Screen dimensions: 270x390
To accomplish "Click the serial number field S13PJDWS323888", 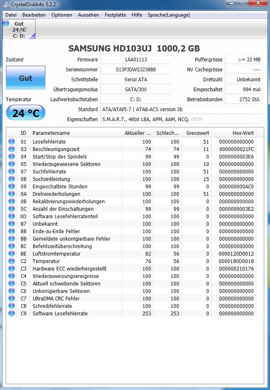I will 136,69.
